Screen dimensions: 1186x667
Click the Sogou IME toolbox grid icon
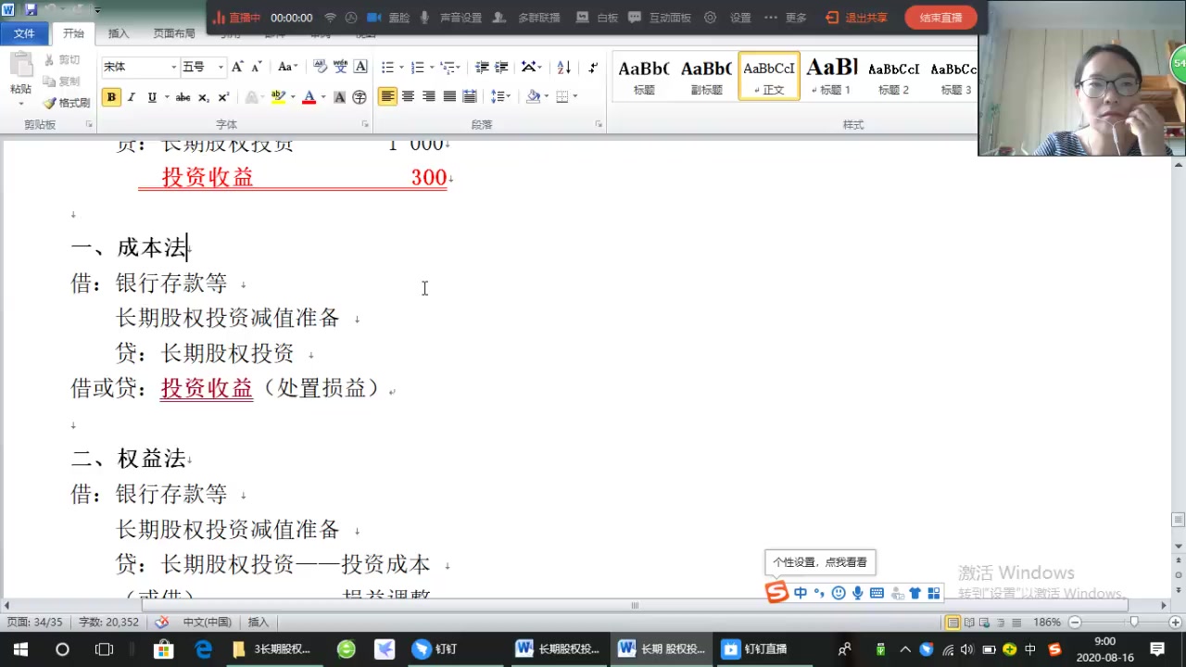[x=933, y=593]
